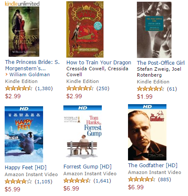Open the Happy Feet [HD] title link
Screen dimensions: 188x196
tap(25, 168)
